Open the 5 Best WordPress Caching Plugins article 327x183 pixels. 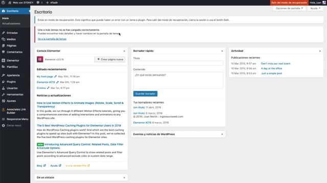[79, 126]
